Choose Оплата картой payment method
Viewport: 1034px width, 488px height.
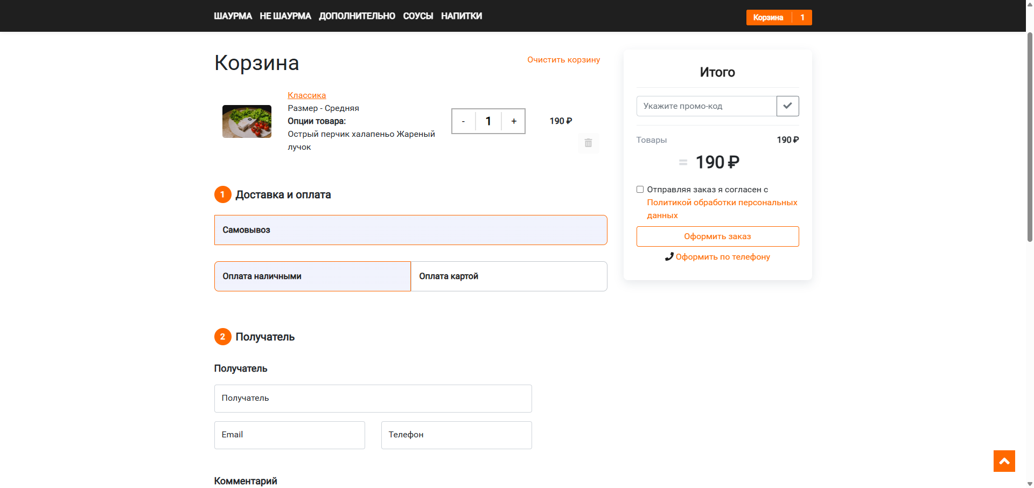[x=509, y=276]
